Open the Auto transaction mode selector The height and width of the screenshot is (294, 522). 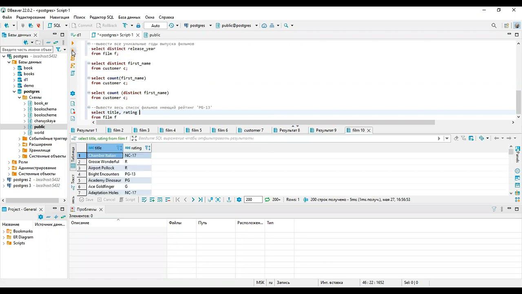(155, 25)
